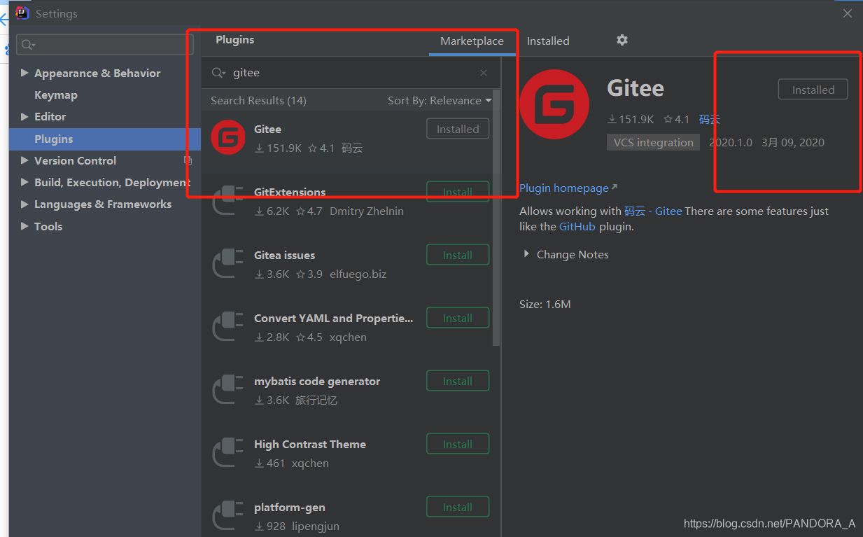Expand the Change Notes section

click(x=526, y=254)
